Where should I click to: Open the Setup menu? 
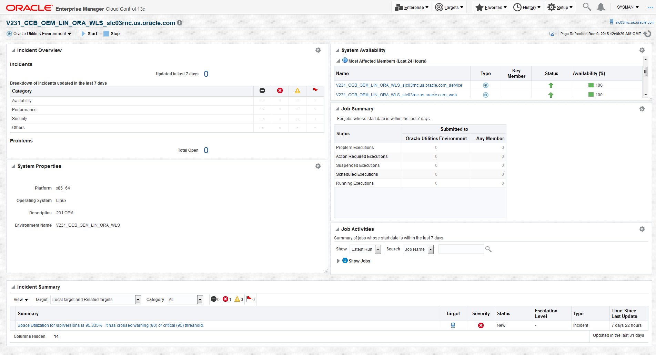pos(560,7)
